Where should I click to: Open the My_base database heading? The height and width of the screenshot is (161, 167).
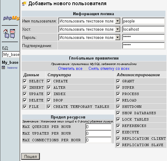[10, 62]
